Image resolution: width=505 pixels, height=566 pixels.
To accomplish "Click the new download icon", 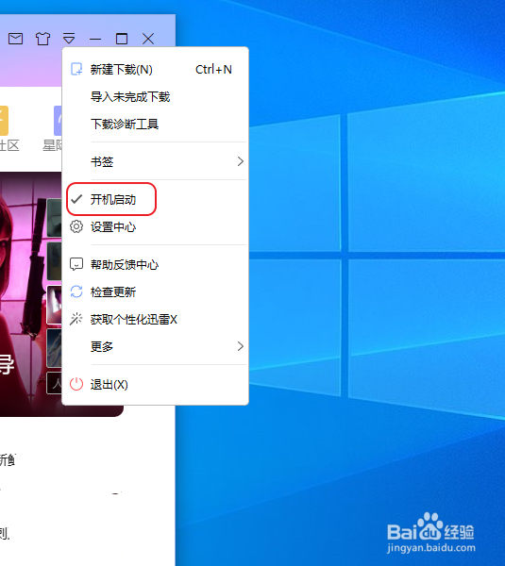I will pyautogui.click(x=76, y=69).
